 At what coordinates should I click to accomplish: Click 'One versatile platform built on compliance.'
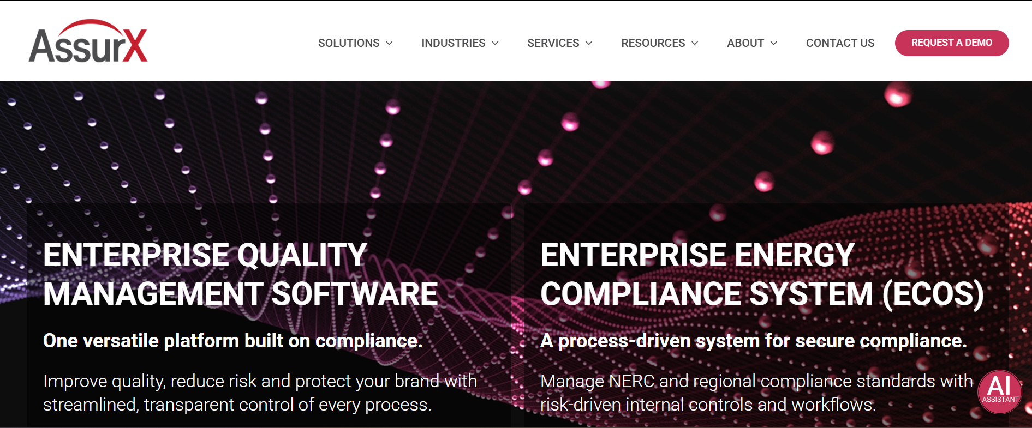(232, 341)
